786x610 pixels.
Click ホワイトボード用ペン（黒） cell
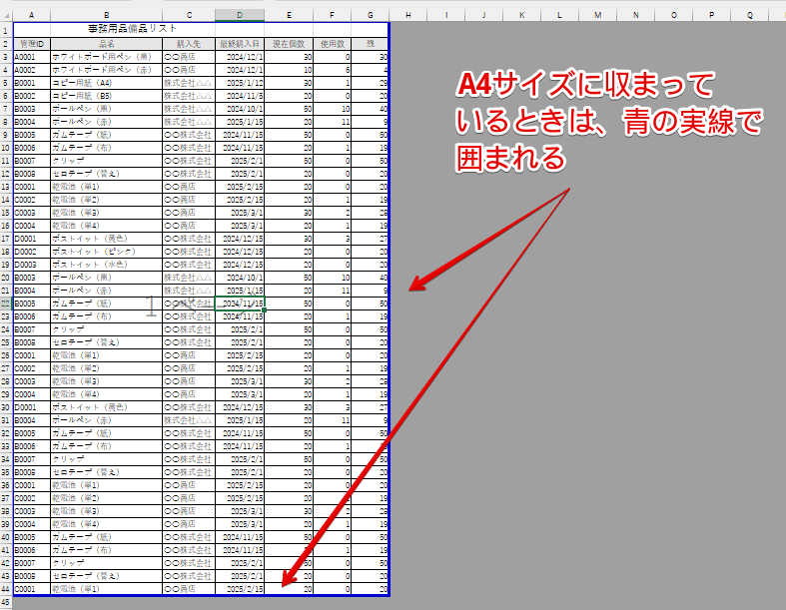pyautogui.click(x=106, y=57)
